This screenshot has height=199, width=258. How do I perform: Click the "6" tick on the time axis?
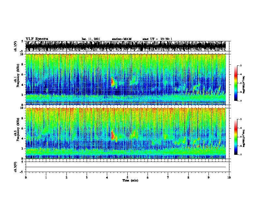click(x=148, y=178)
